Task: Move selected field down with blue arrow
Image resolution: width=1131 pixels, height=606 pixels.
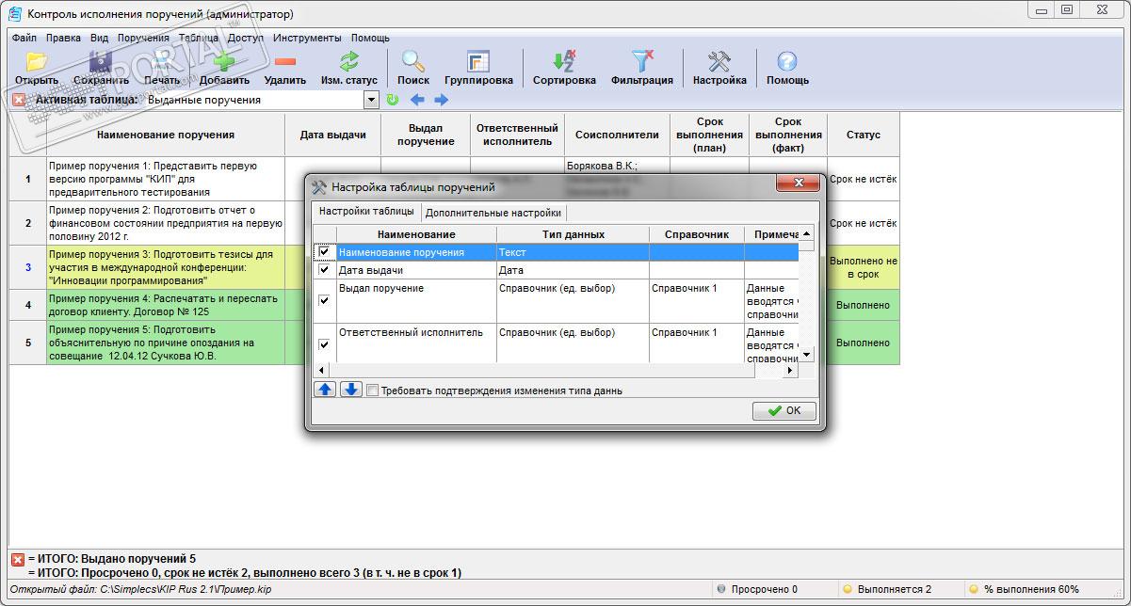Action: click(x=350, y=390)
